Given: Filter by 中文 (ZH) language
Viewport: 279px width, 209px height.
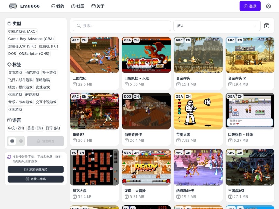Looking at the screenshot, I should (16, 128).
